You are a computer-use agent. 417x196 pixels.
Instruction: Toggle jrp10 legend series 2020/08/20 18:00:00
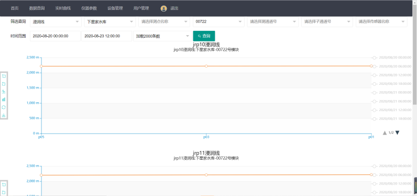391,84
